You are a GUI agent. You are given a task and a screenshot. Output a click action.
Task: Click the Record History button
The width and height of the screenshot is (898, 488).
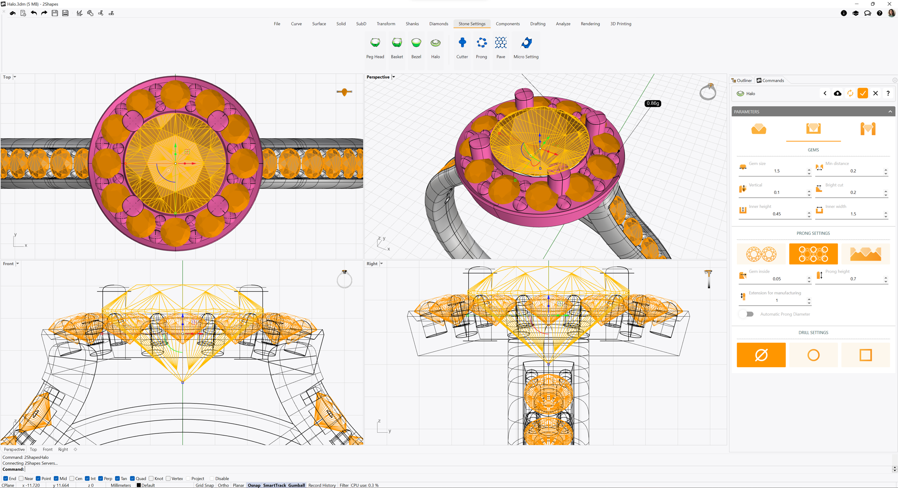point(322,485)
